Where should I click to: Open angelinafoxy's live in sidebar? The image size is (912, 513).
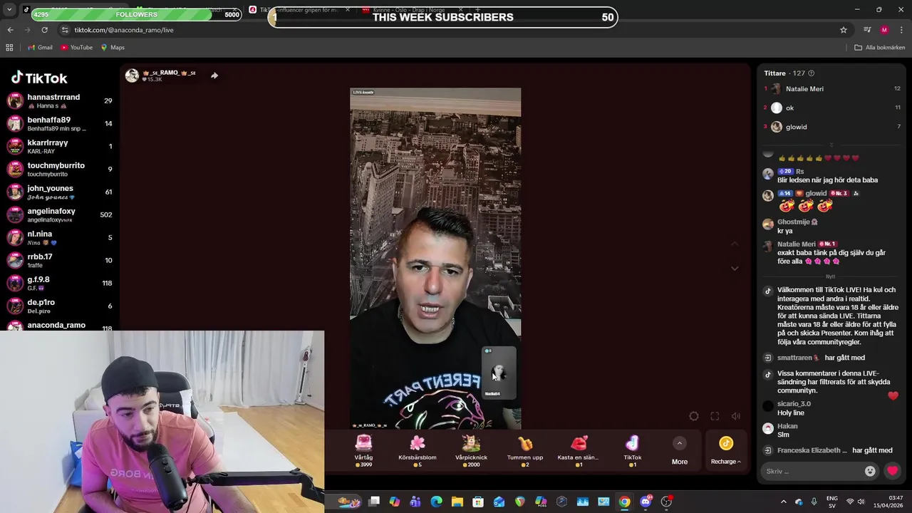tap(60, 214)
